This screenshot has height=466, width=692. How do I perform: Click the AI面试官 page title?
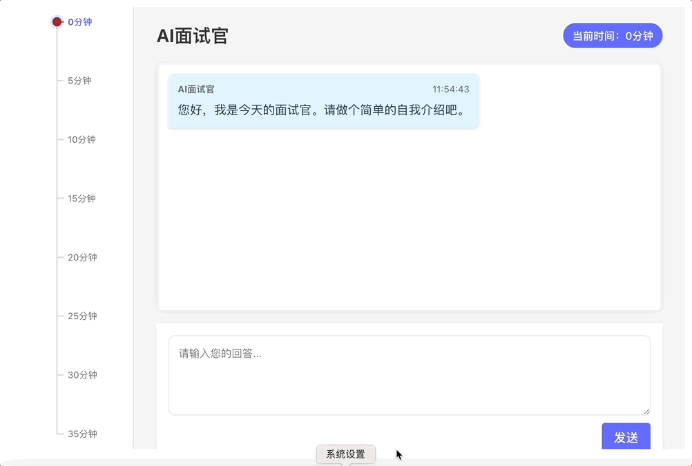(193, 35)
